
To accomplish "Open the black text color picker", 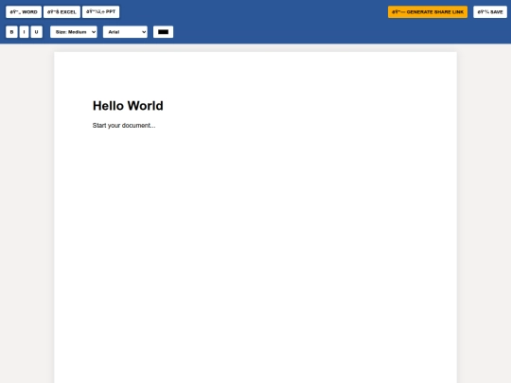I will click(x=163, y=32).
